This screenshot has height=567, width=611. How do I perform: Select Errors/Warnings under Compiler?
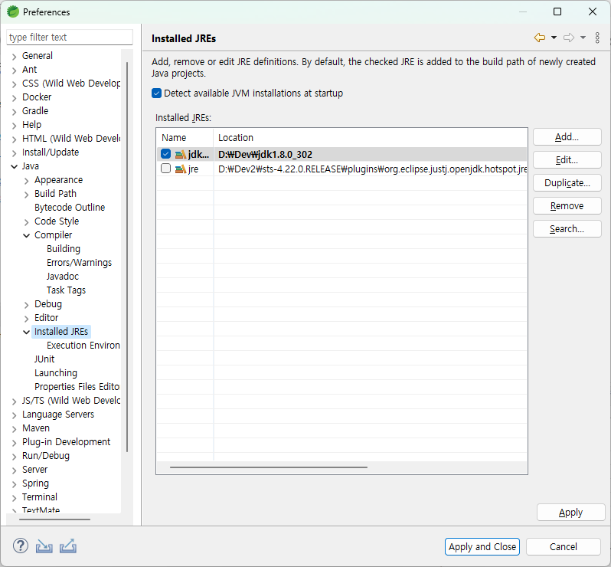[79, 263]
